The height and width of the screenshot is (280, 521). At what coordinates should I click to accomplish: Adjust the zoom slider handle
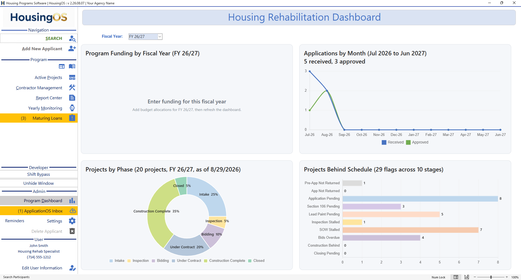pyautogui.click(x=491, y=277)
